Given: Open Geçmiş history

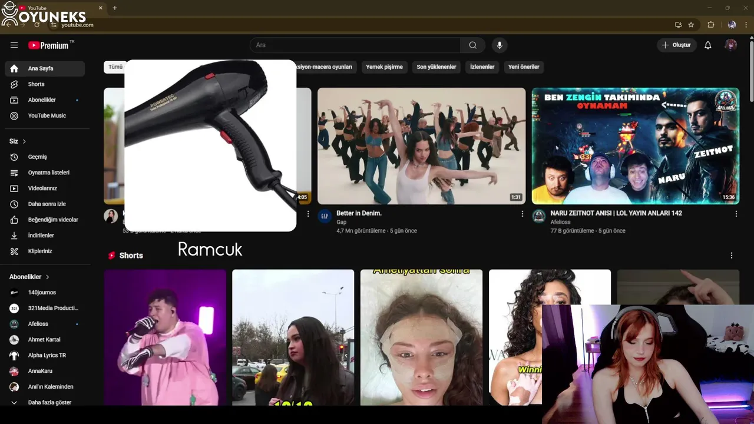Looking at the screenshot, I should click(45, 157).
